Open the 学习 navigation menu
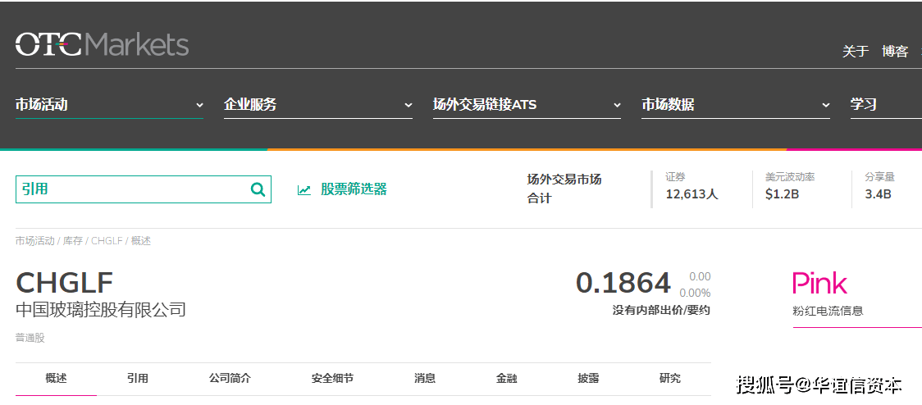 click(x=864, y=105)
